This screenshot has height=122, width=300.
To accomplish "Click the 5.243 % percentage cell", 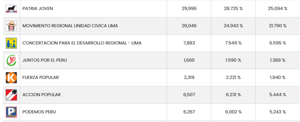I will pos(277,112).
